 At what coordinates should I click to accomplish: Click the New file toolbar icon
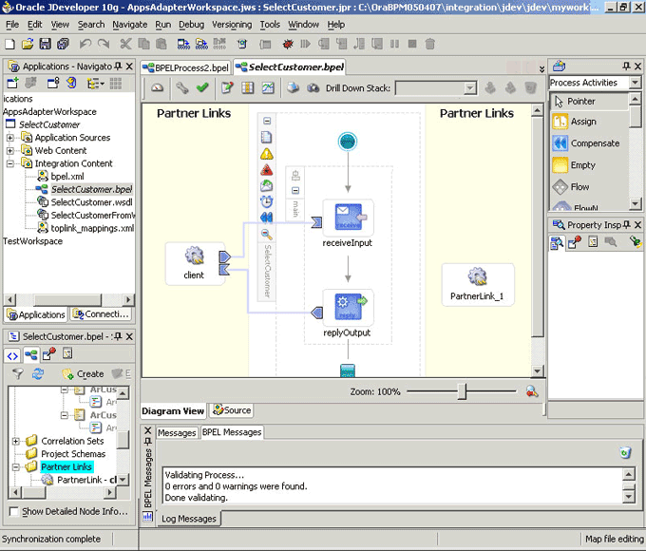coord(9,44)
